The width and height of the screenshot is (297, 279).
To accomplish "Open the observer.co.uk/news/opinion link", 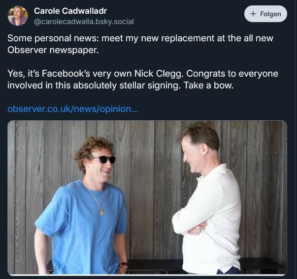I will [73, 109].
